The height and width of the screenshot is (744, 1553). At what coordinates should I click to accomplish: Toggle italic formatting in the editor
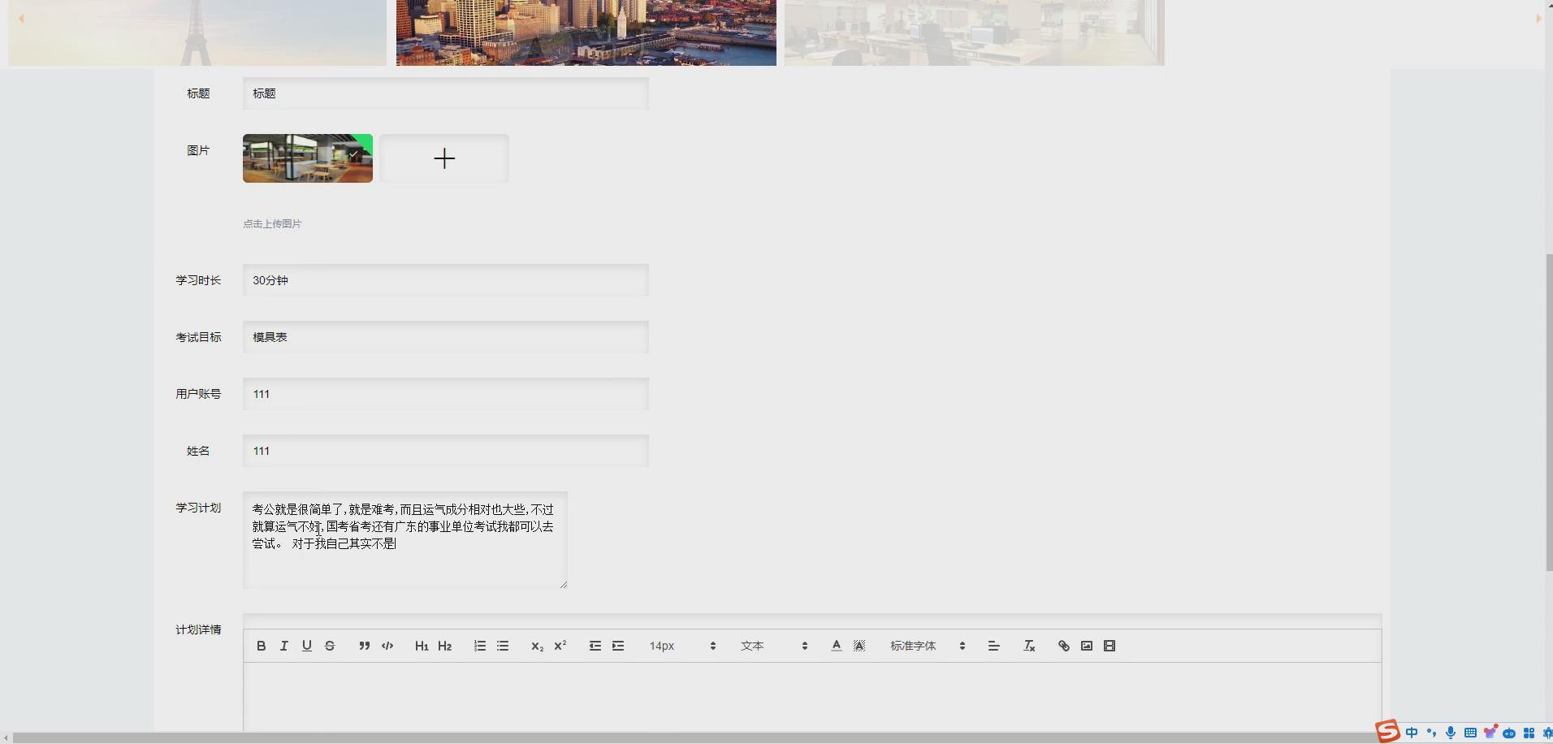(283, 646)
